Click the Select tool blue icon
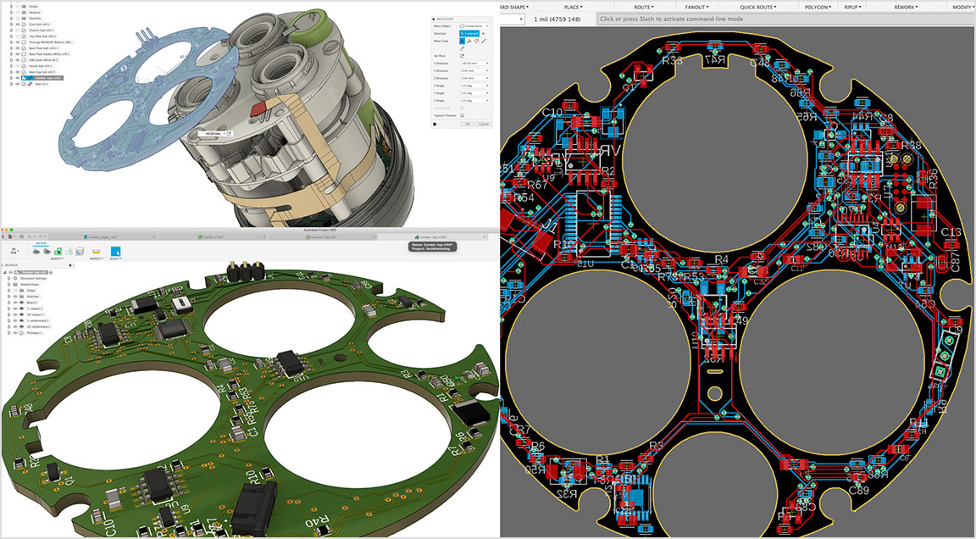This screenshot has width=976, height=539. [116, 252]
